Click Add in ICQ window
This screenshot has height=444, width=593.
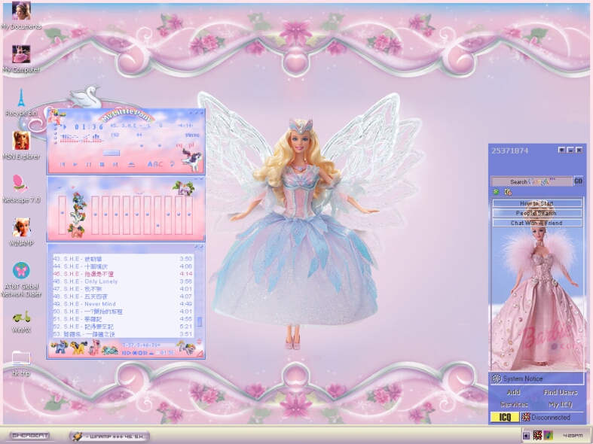coord(513,392)
